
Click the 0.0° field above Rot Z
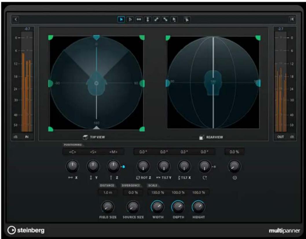[x=143, y=152]
